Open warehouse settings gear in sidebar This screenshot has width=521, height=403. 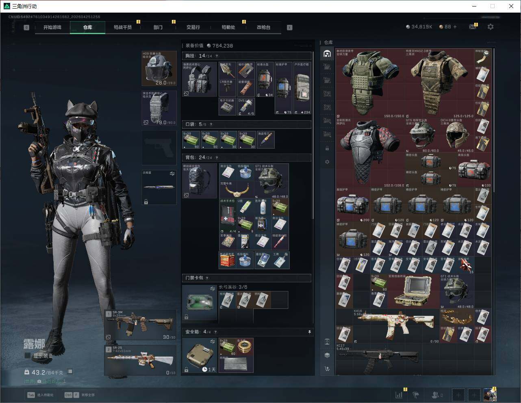(327, 162)
